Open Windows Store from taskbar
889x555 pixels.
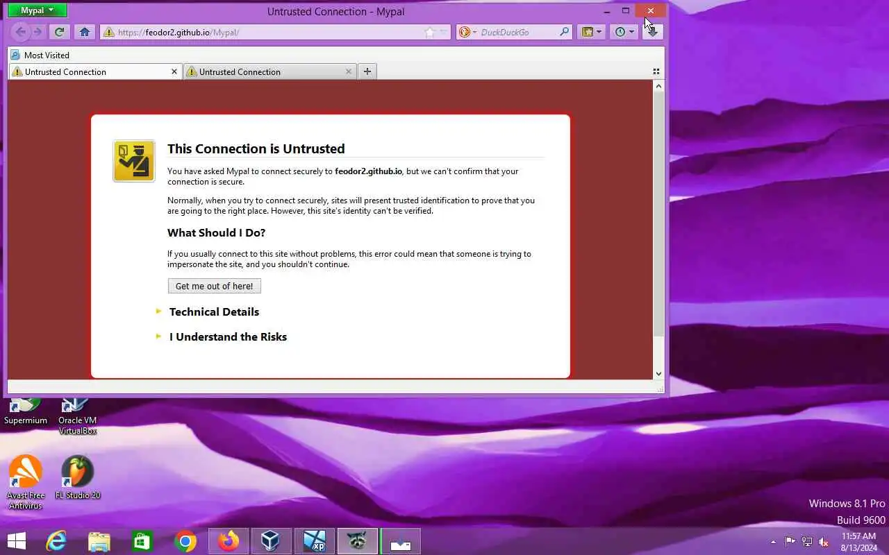coord(142,541)
